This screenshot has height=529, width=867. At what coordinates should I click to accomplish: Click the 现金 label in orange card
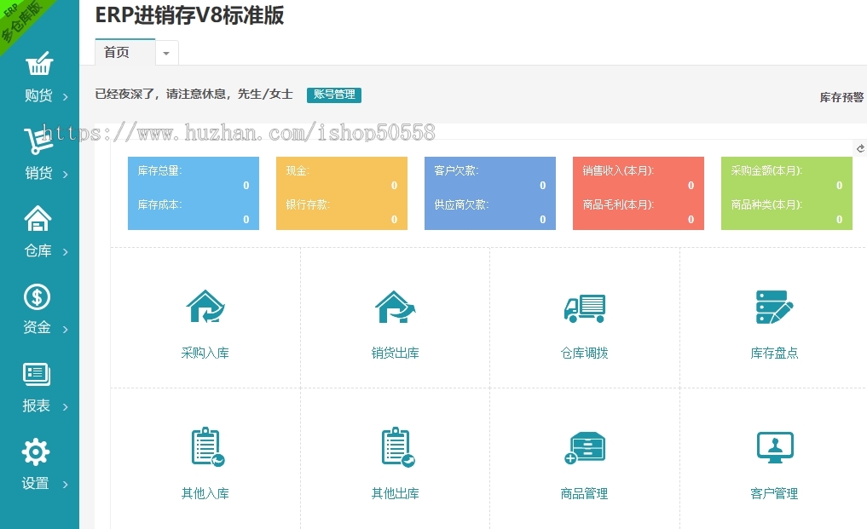(x=298, y=171)
